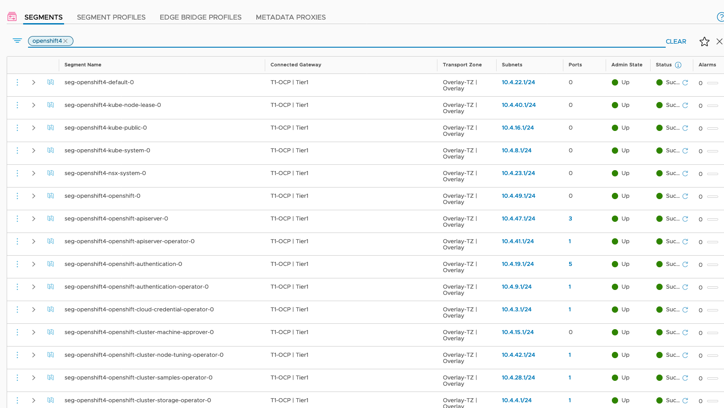Open the help icon at top right
Screen dimensions: 724x408
point(720,17)
